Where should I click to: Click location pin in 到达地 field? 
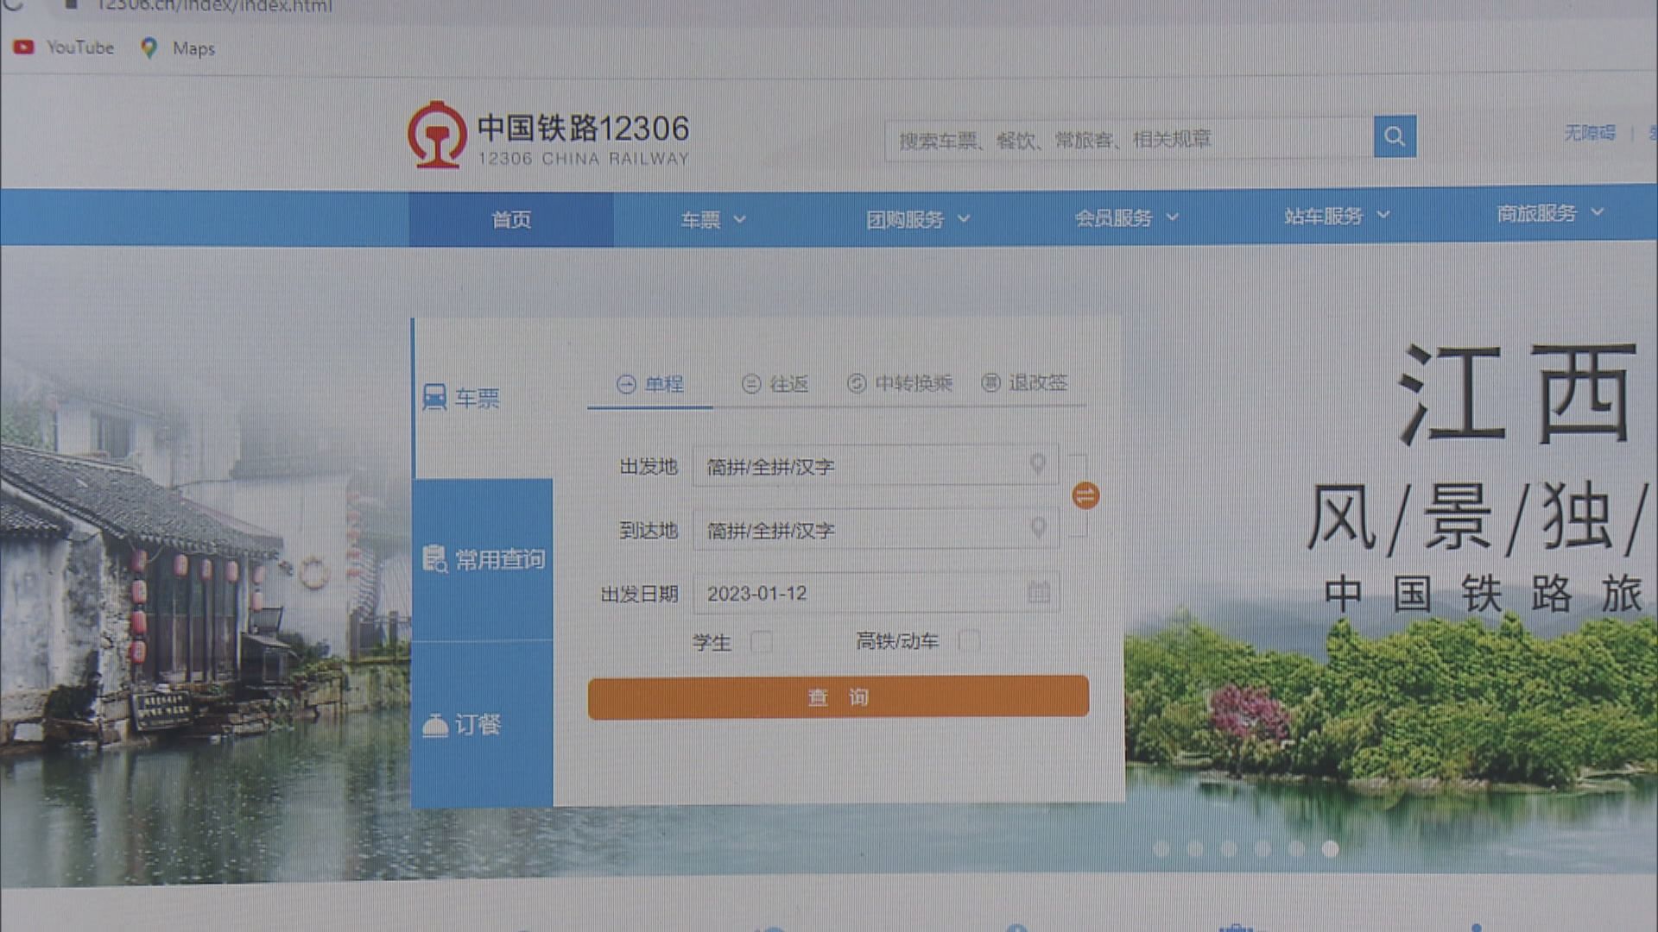click(x=1038, y=528)
